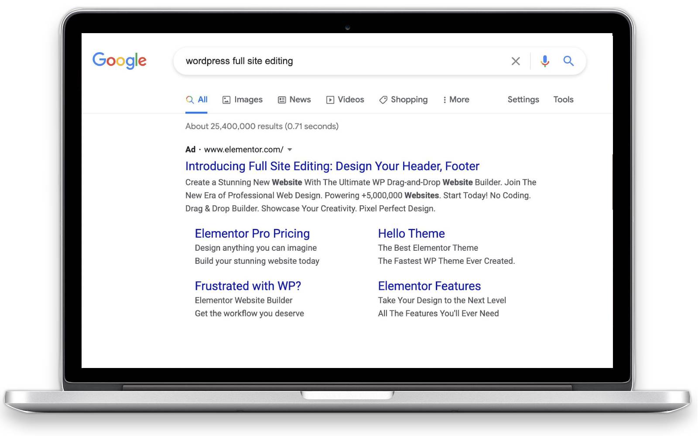
Task: Expand the More search categories menu
Action: (x=456, y=100)
